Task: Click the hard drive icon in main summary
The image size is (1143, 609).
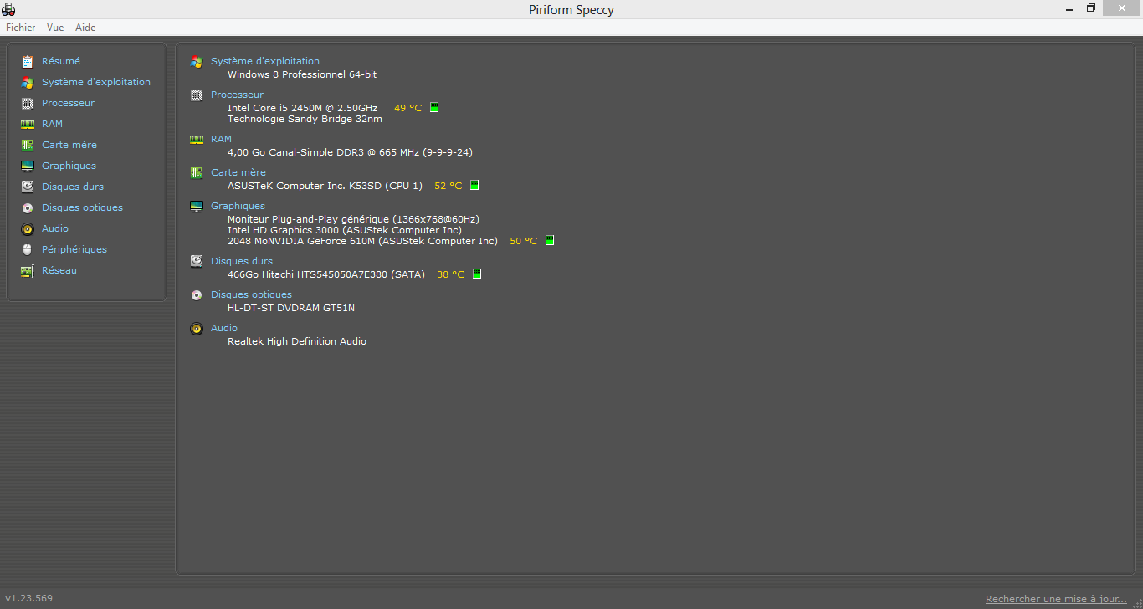Action: click(x=197, y=261)
